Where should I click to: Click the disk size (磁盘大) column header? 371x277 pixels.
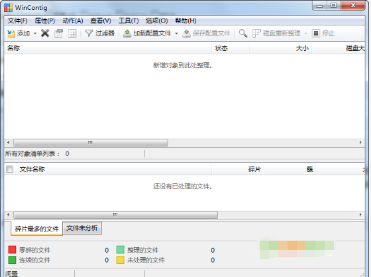[x=339, y=48]
